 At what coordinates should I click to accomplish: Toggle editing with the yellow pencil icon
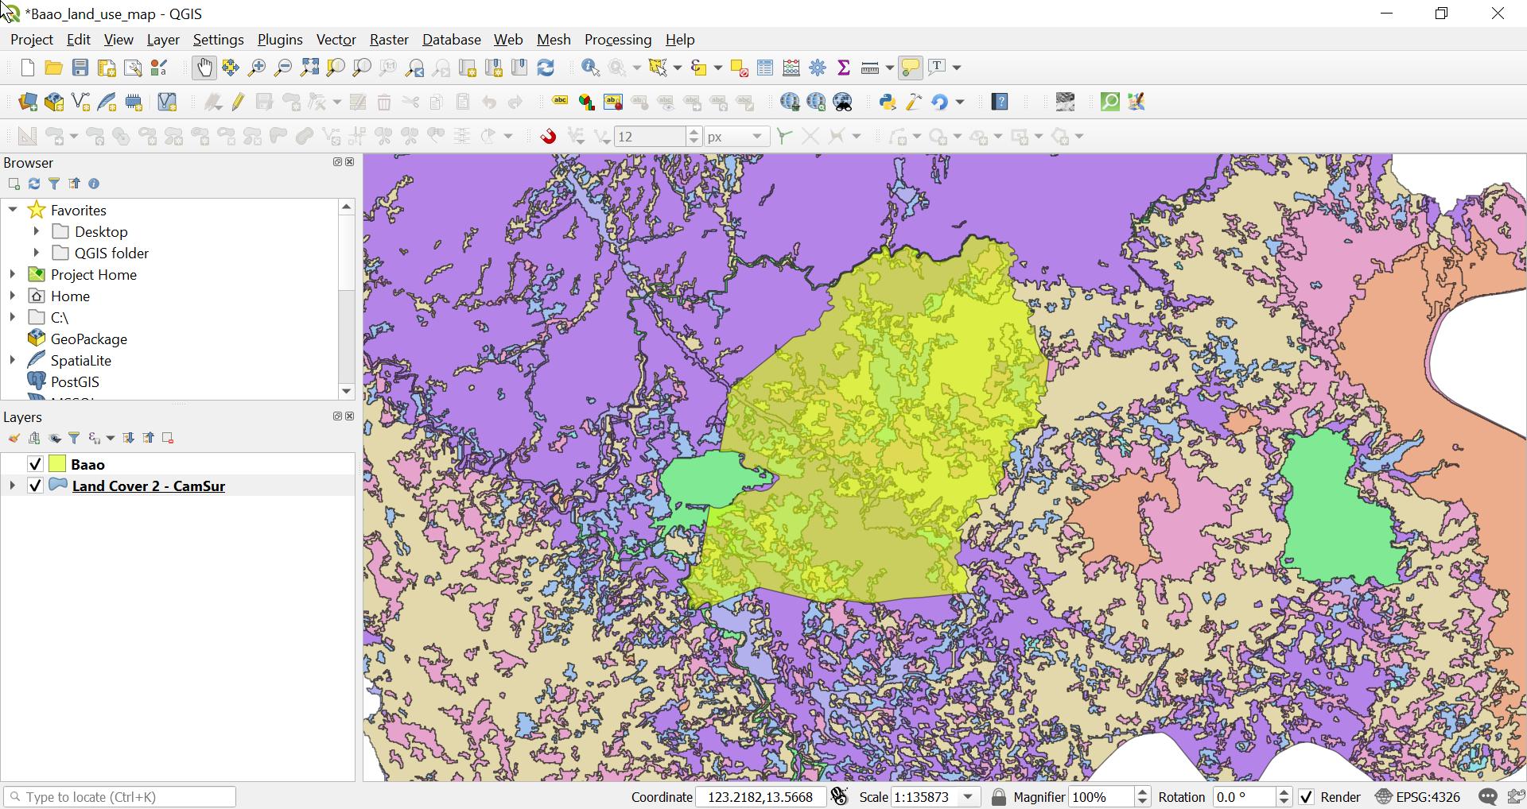coord(239,102)
